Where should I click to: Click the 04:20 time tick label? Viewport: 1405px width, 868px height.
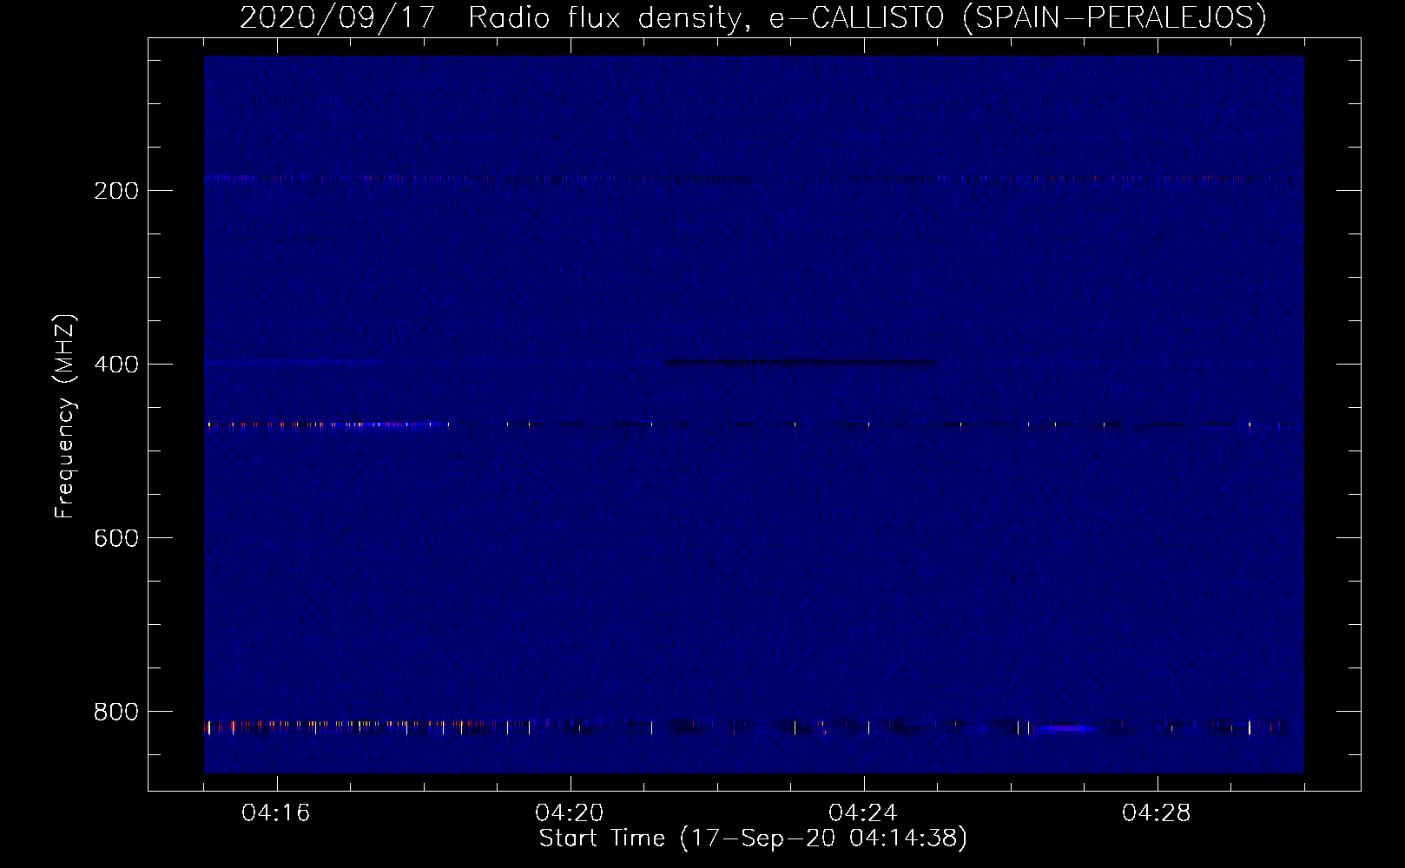(x=570, y=813)
